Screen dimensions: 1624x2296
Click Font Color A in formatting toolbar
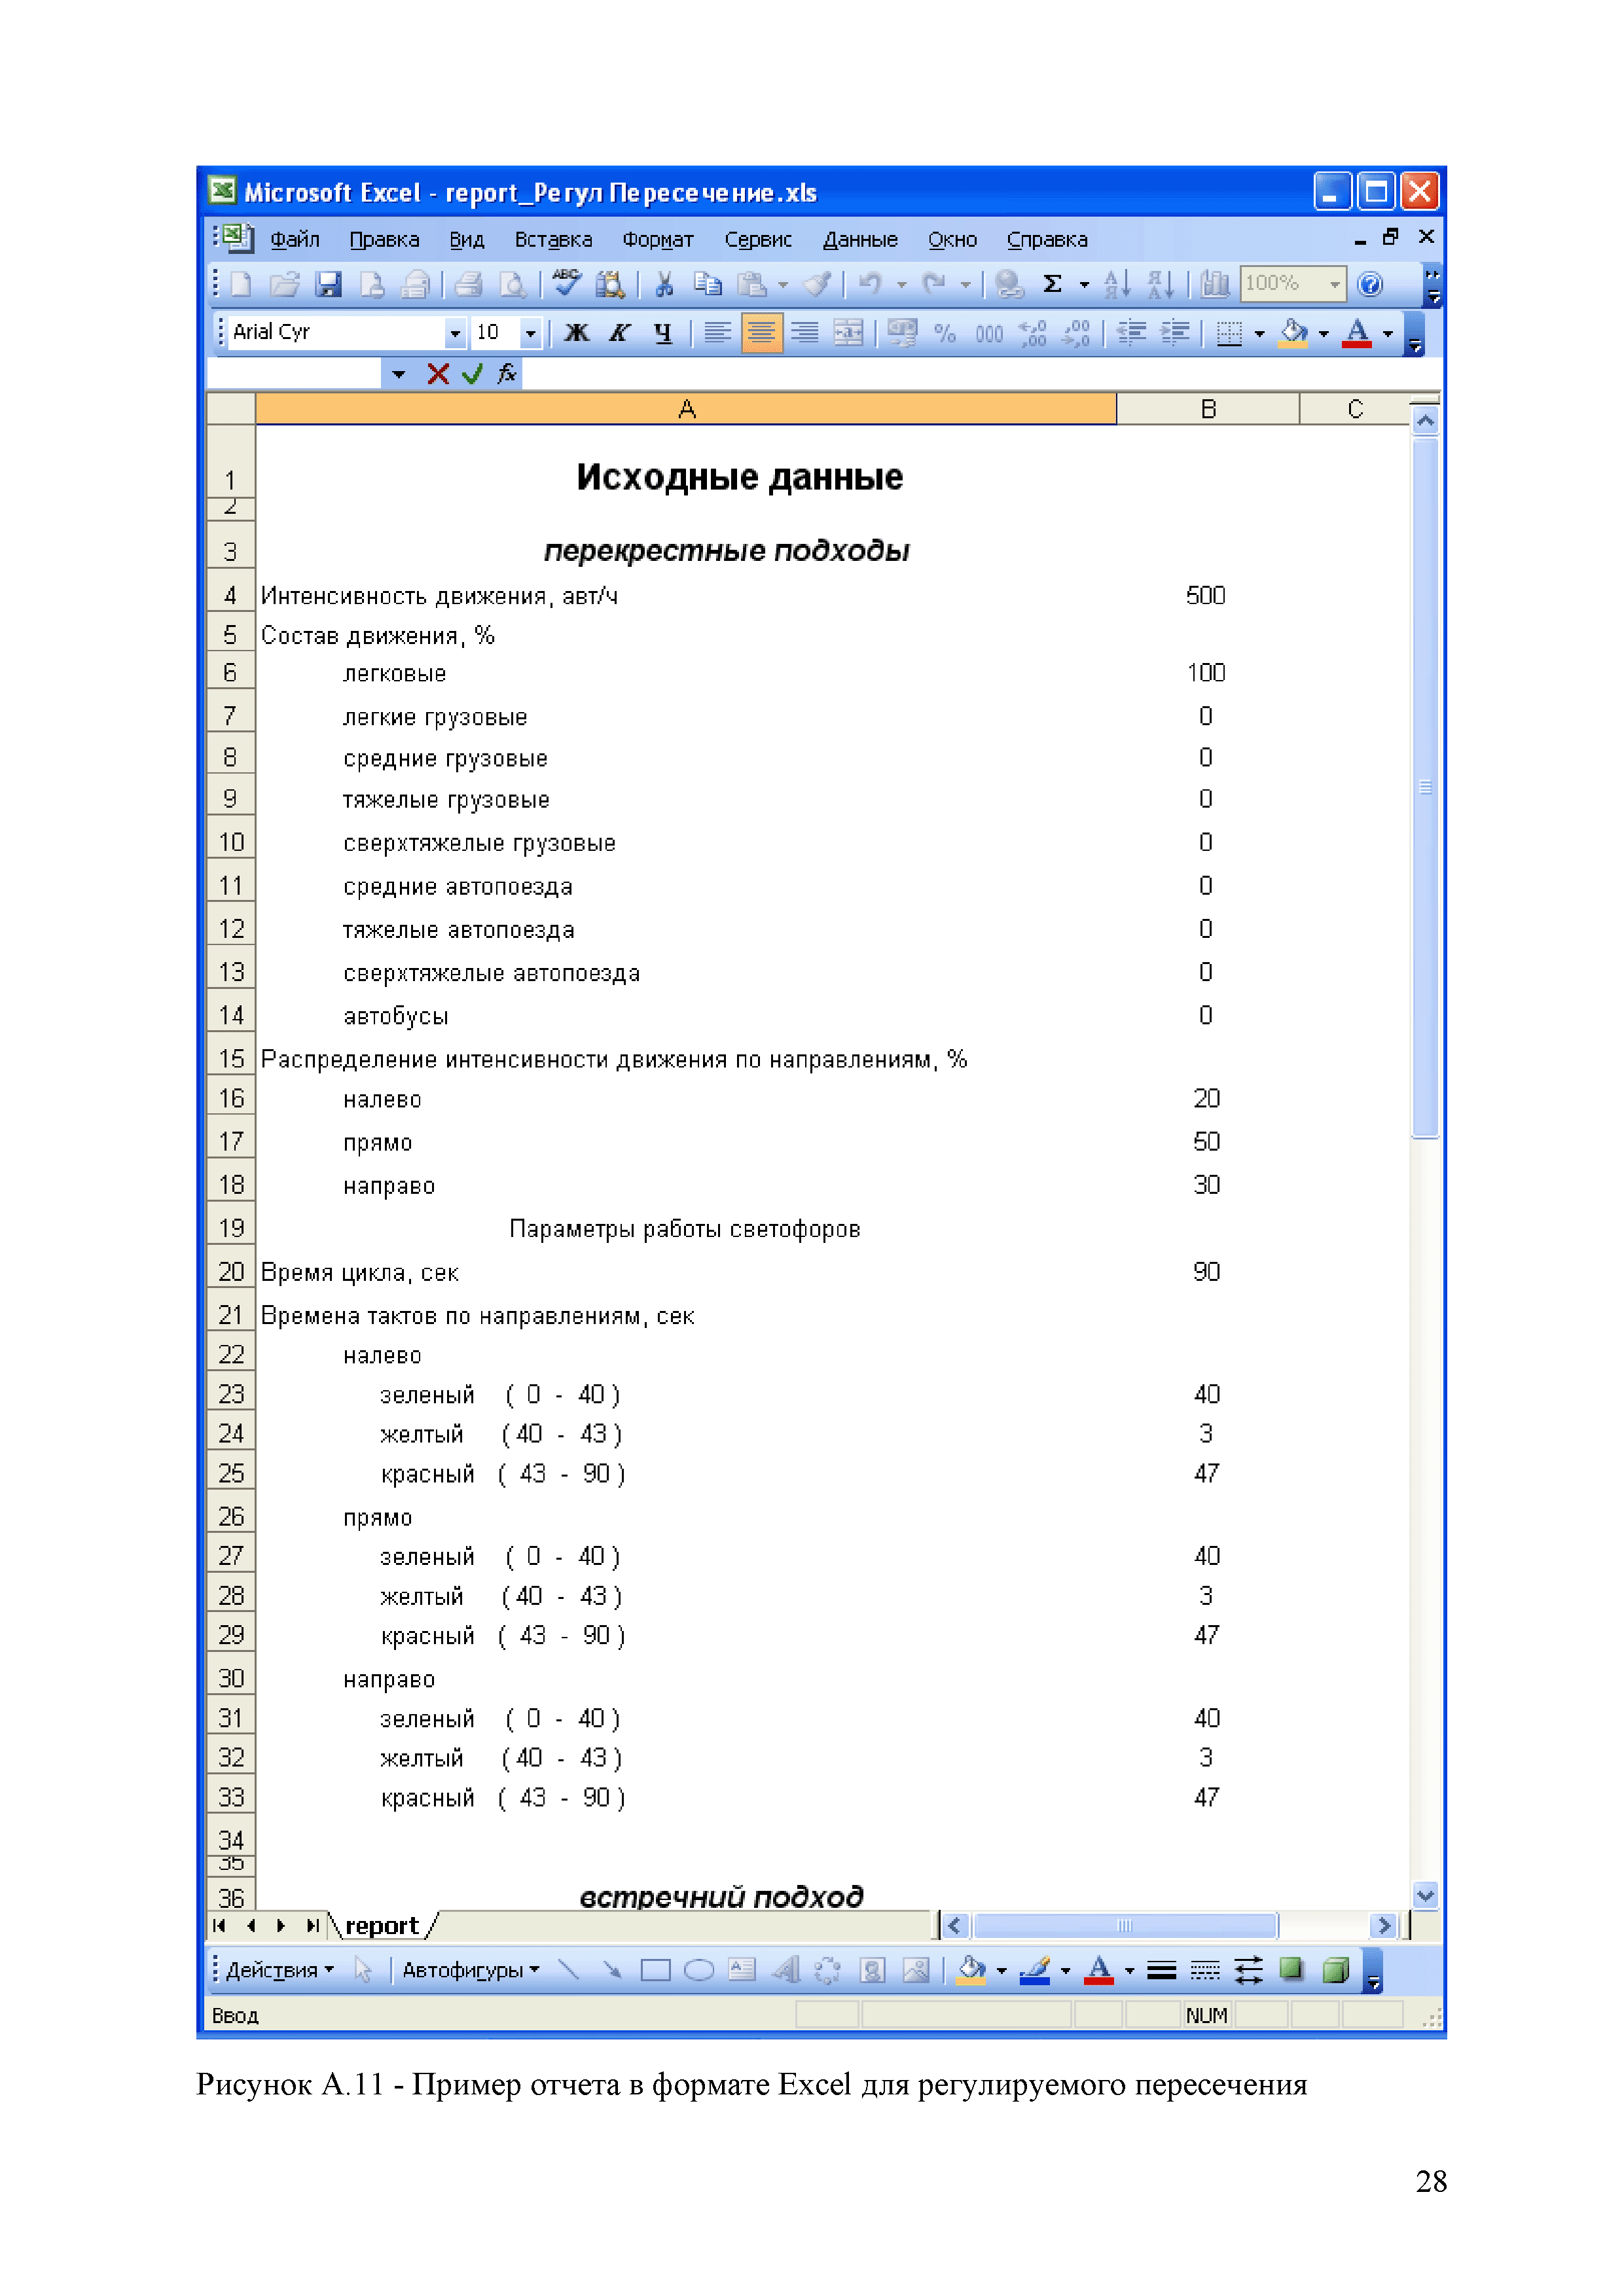1357,333
